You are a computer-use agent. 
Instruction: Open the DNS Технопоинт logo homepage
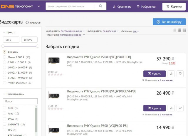(16, 6)
